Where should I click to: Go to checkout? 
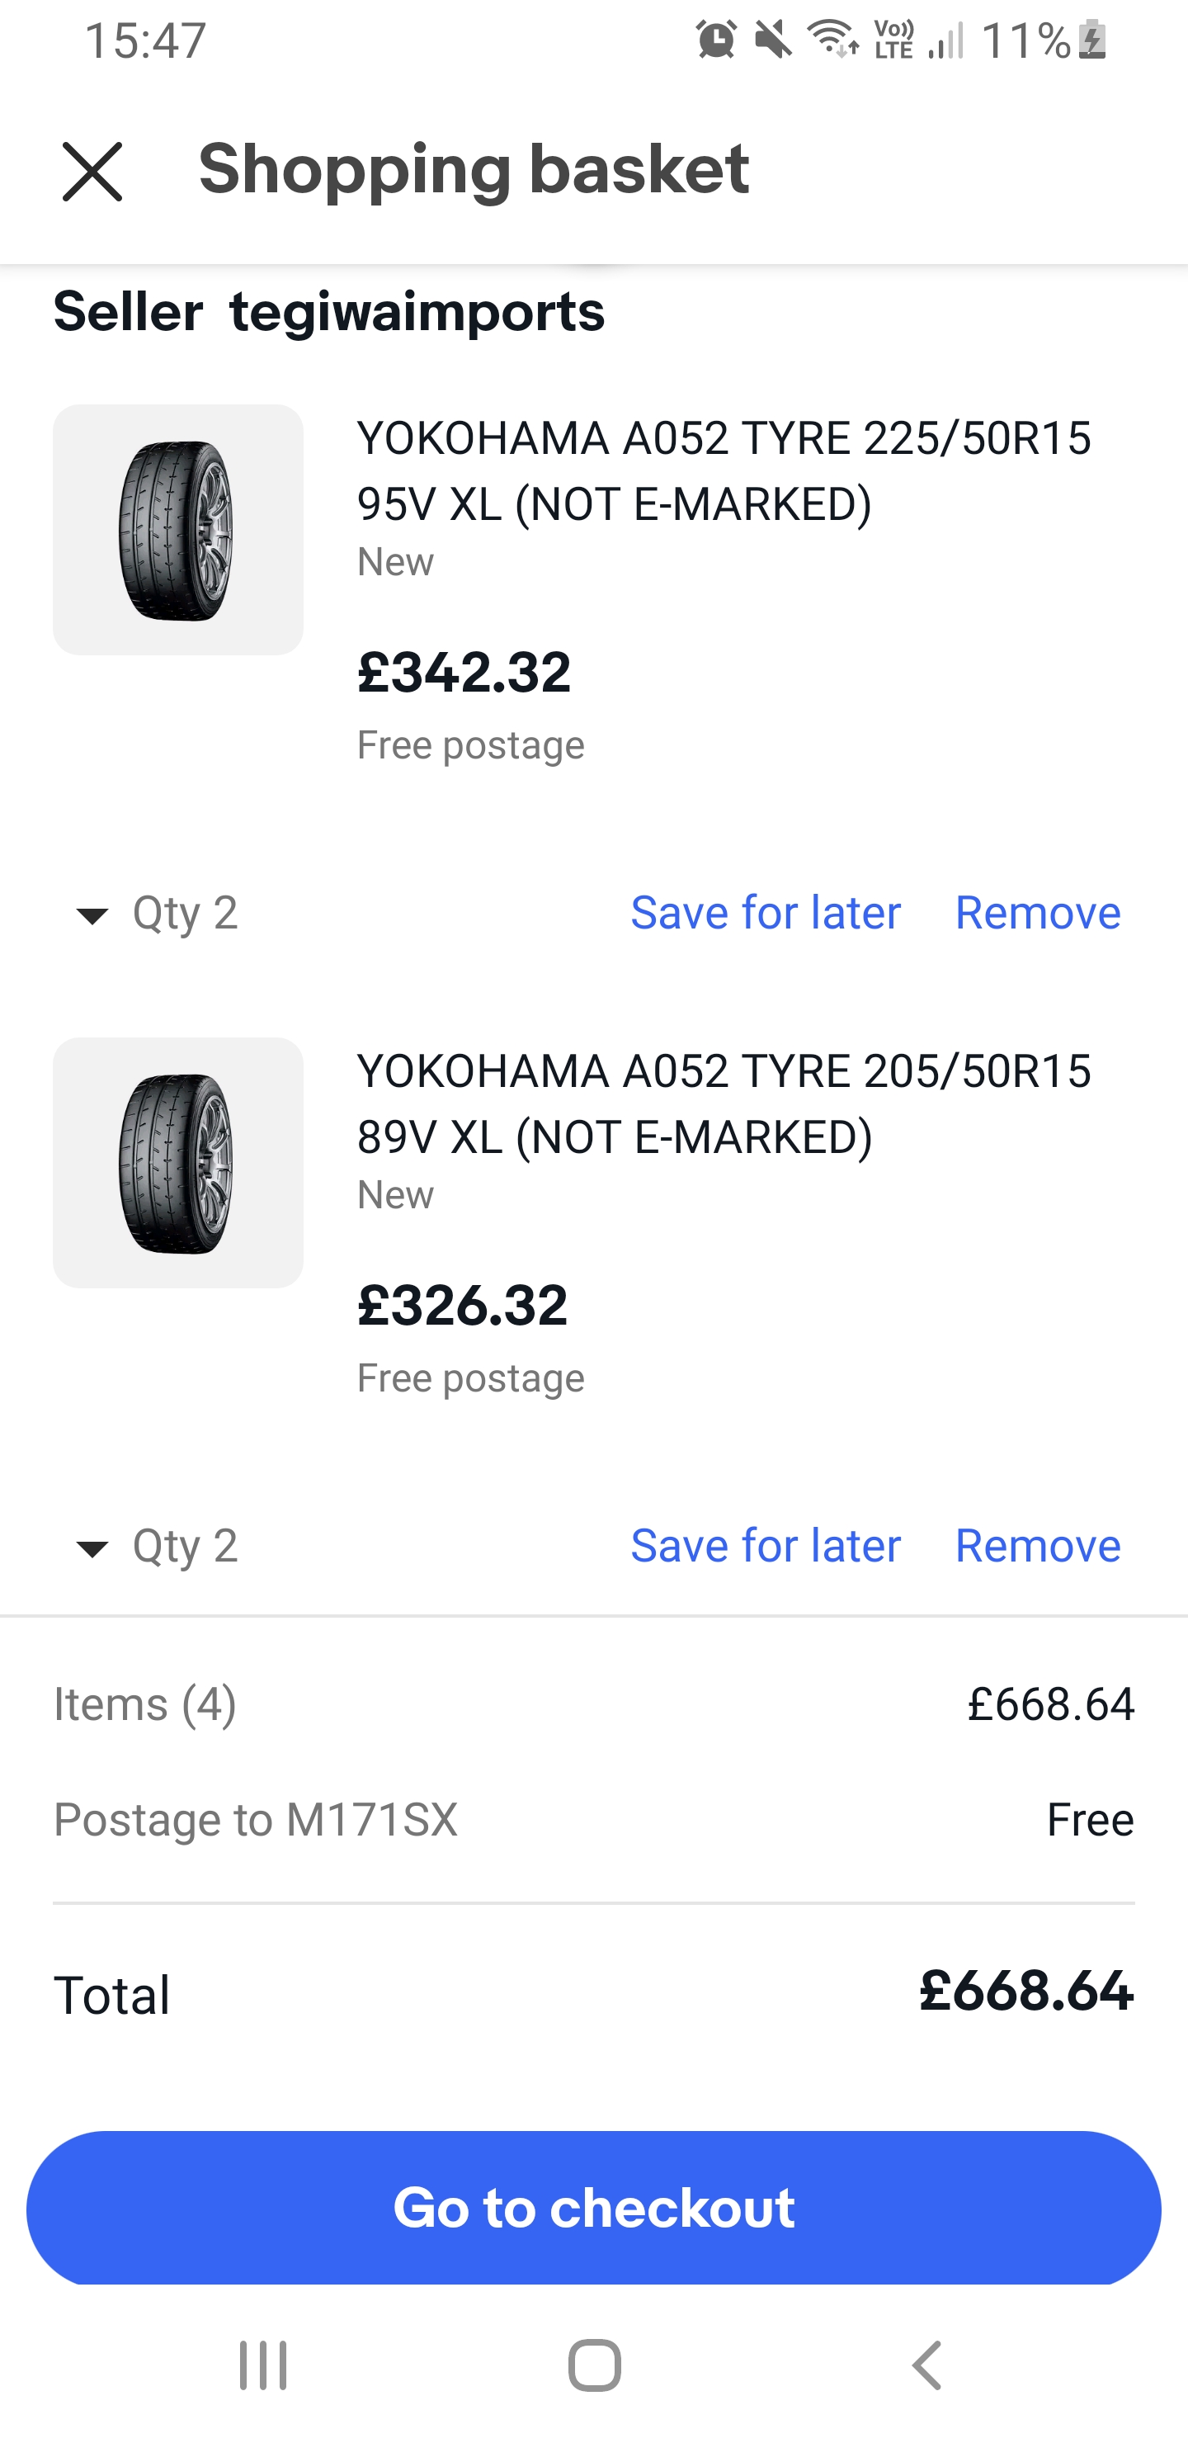click(593, 2207)
